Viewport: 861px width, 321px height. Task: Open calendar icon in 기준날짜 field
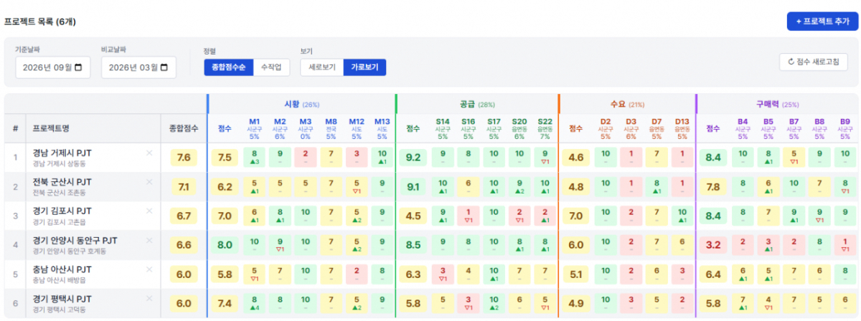click(x=78, y=67)
